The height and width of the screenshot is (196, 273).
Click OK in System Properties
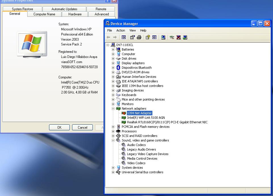click(59, 127)
